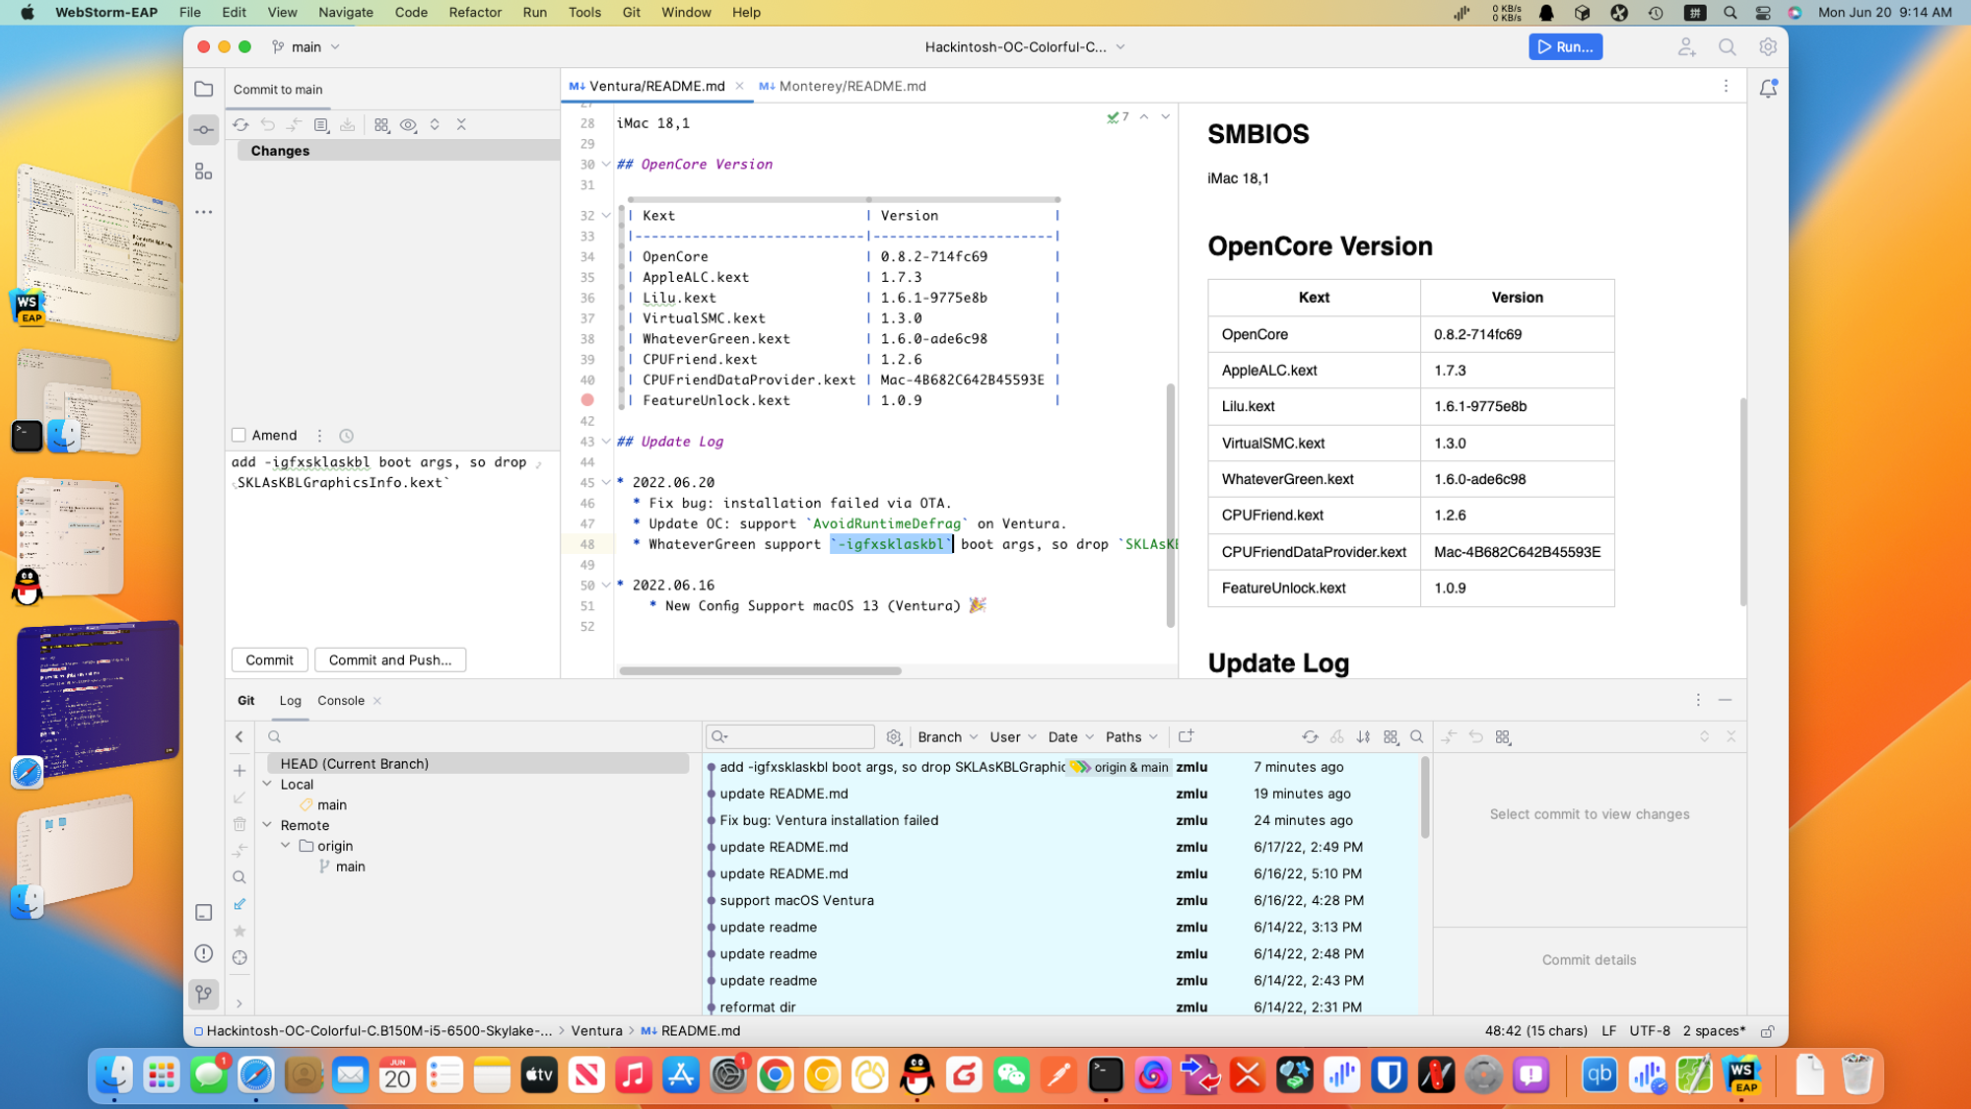Image resolution: width=1971 pixels, height=1109 pixels.
Task: Open Code With Me user icon
Action: coord(1687,47)
